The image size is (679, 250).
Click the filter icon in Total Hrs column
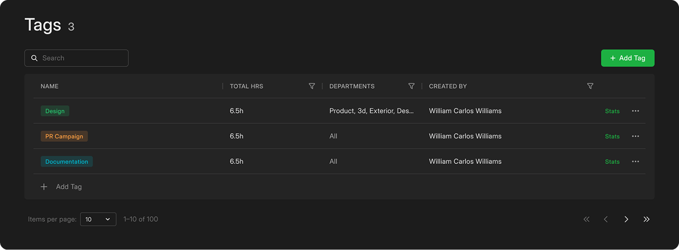pyautogui.click(x=312, y=86)
